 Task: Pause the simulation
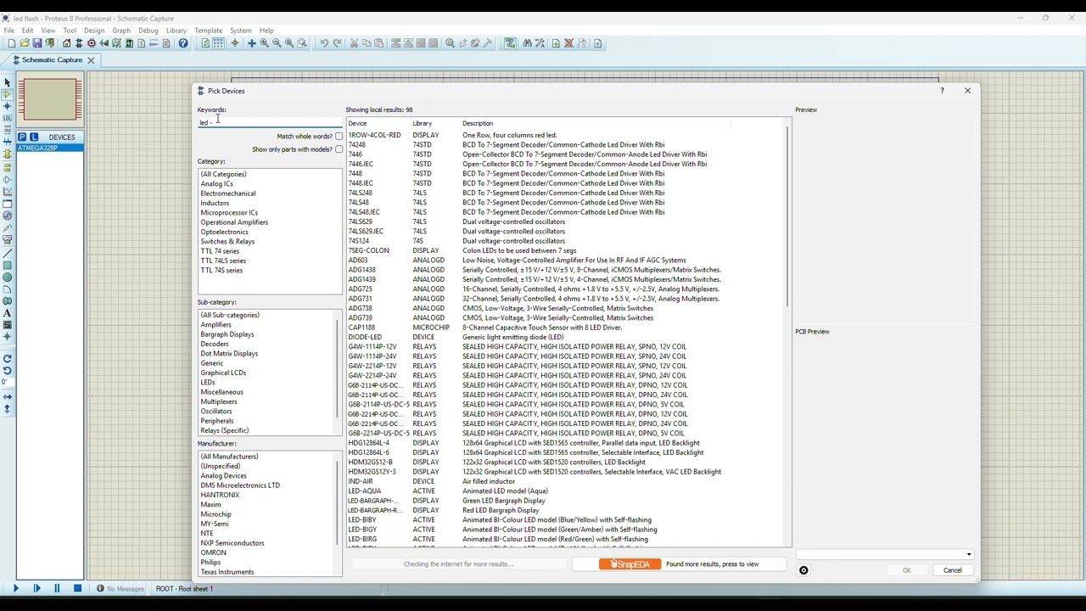(57, 589)
